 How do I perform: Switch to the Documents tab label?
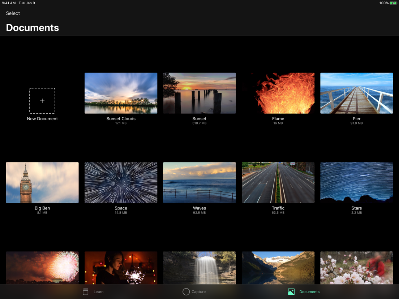pyautogui.click(x=309, y=292)
